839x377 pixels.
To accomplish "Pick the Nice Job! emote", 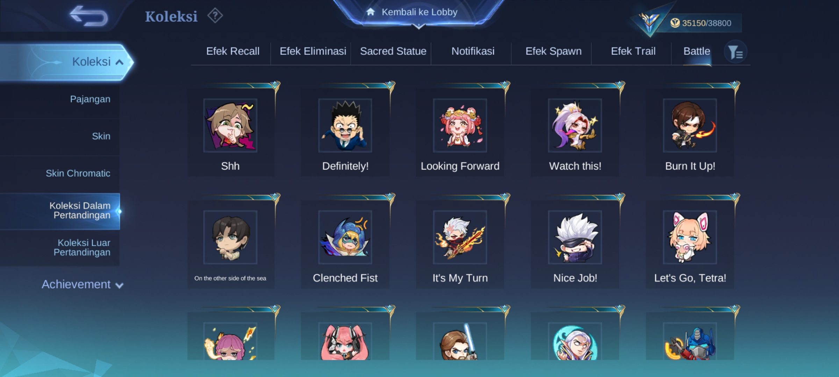I will point(575,244).
